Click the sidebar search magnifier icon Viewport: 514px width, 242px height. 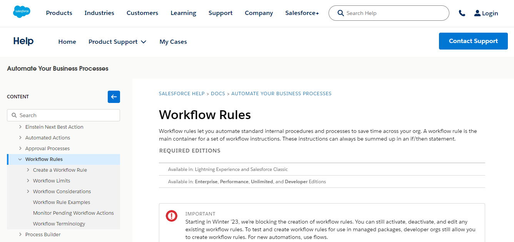14,115
